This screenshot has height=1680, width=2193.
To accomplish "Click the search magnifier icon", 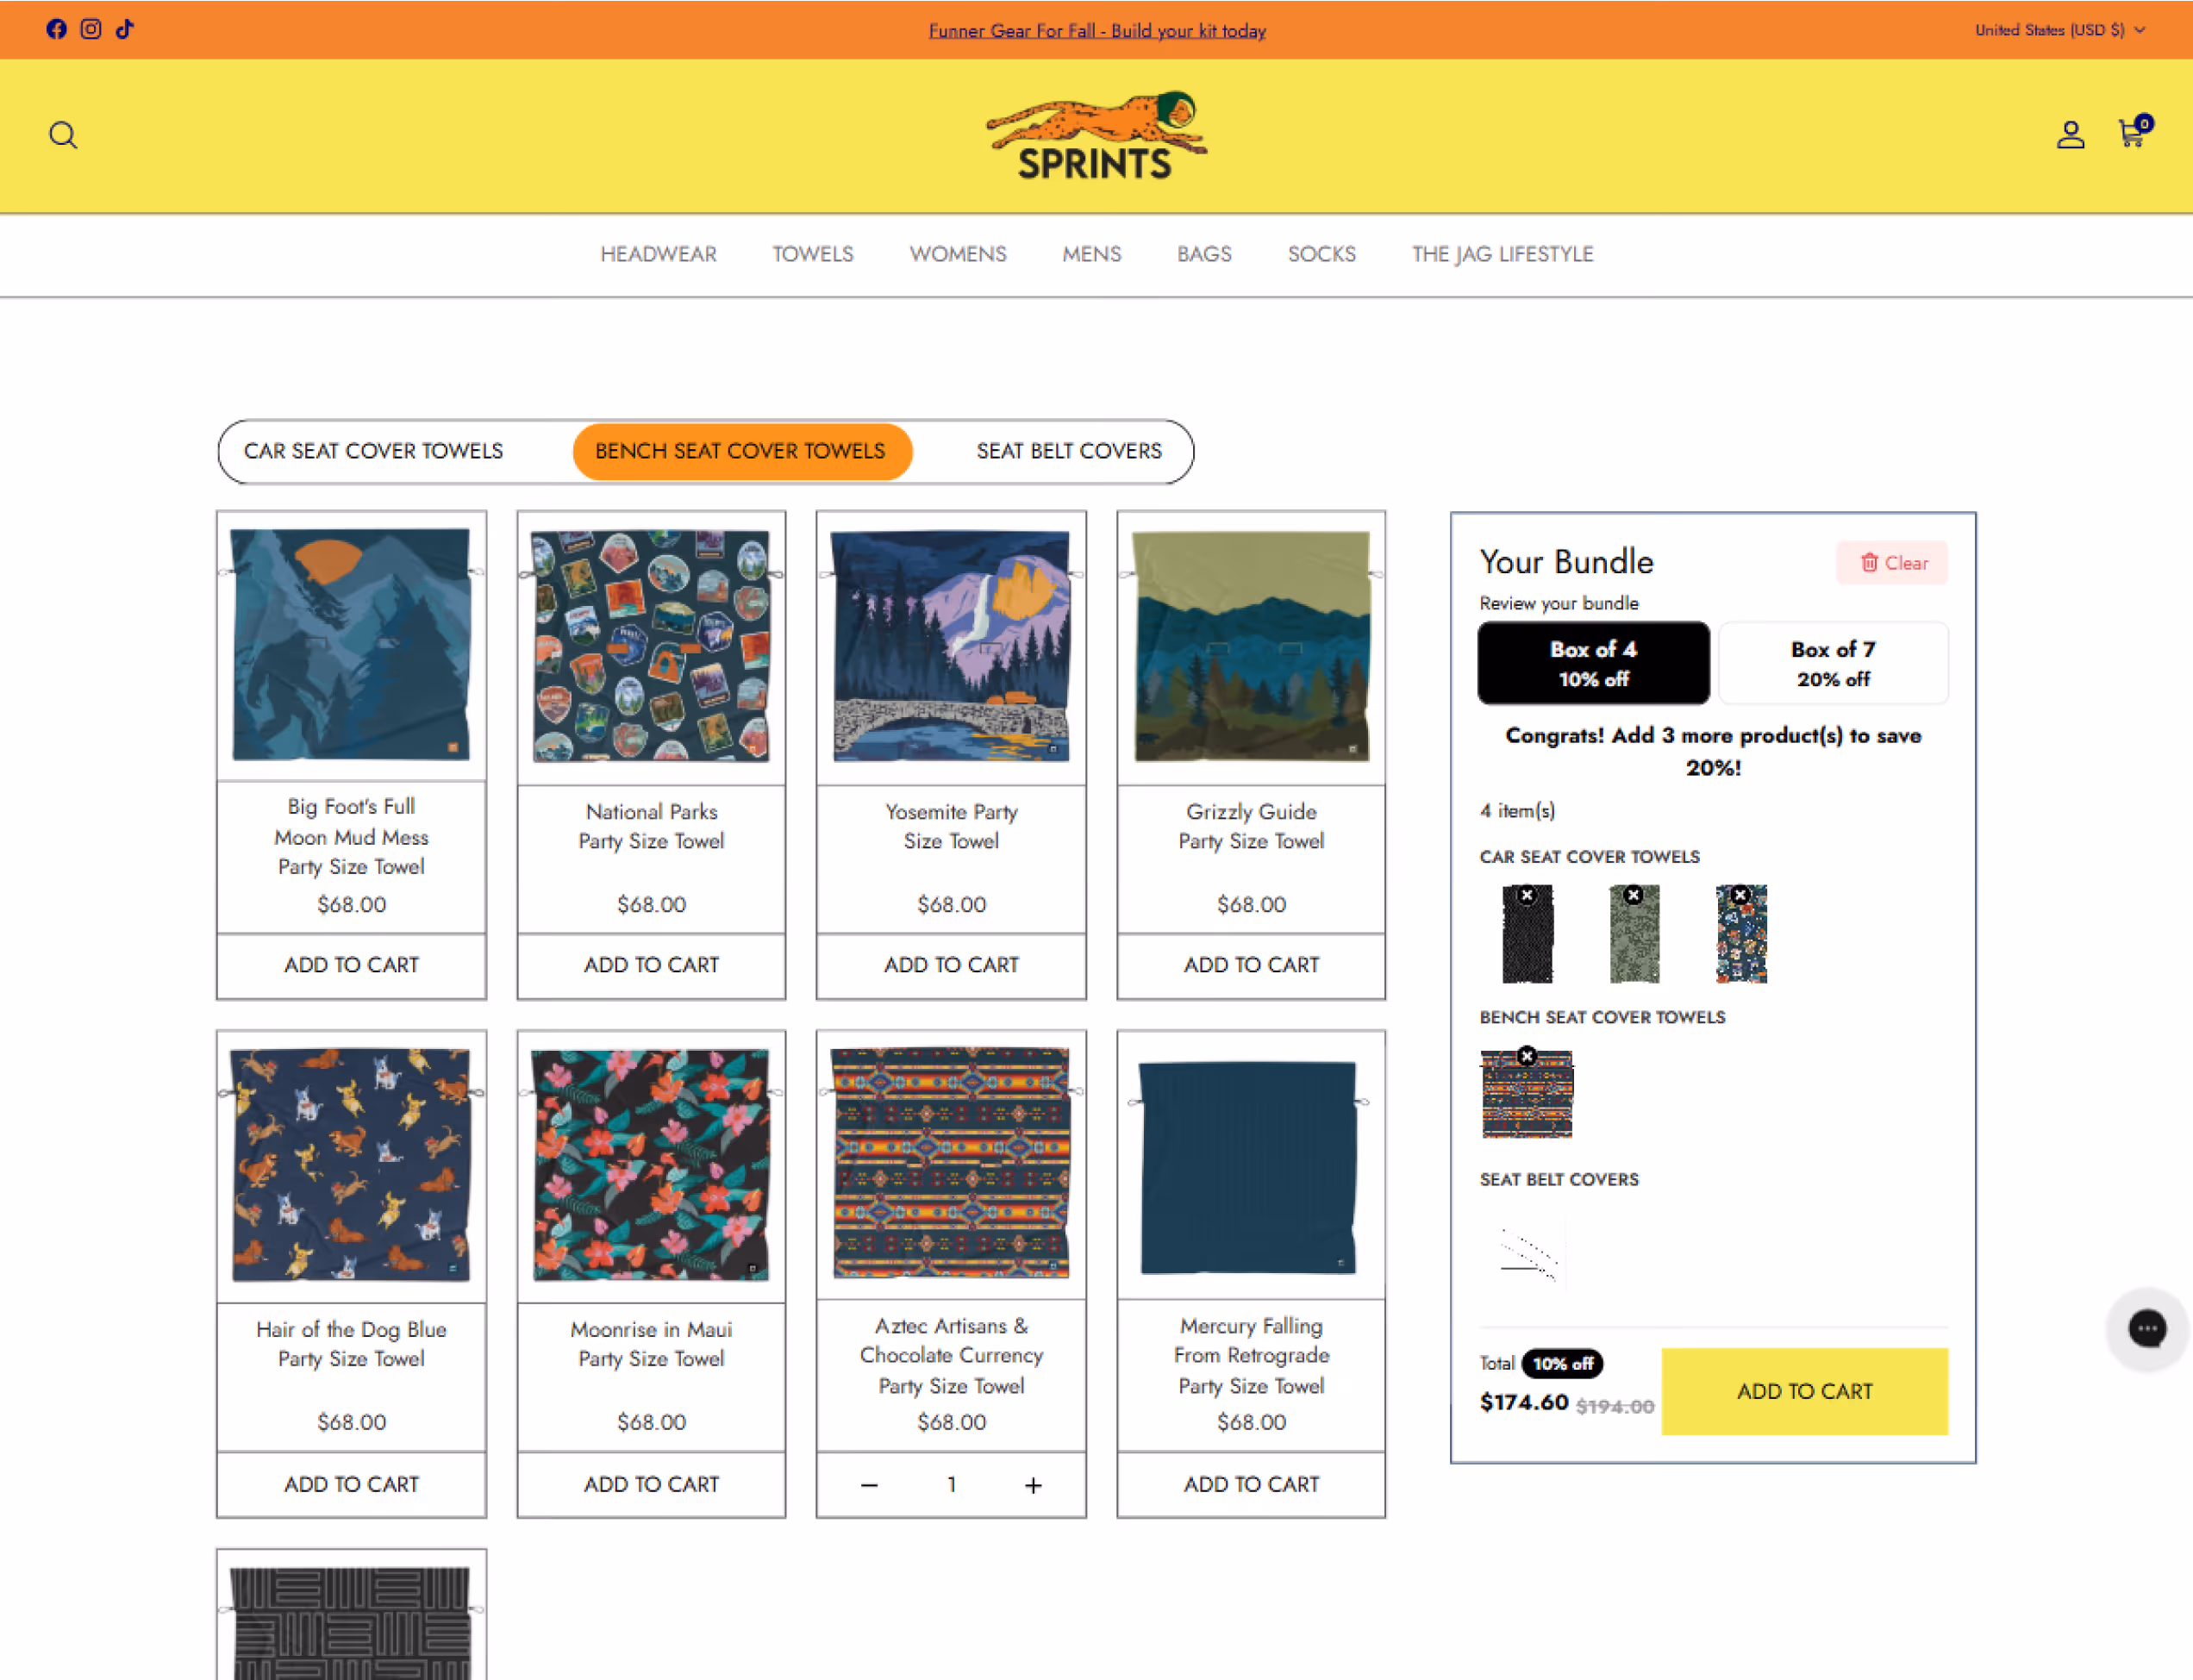I will coord(63,135).
